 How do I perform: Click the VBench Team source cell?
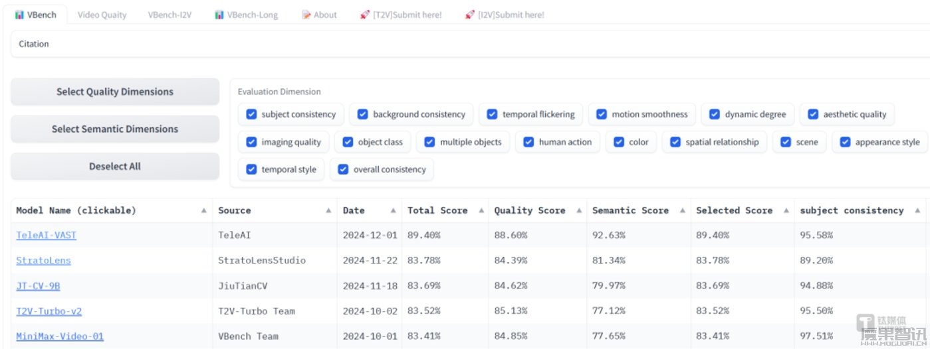(x=275, y=336)
